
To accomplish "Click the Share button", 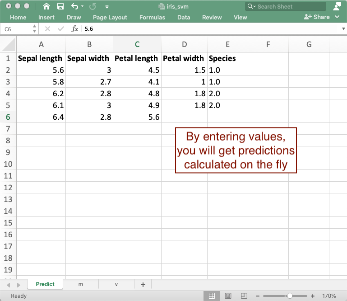I will click(317, 17).
